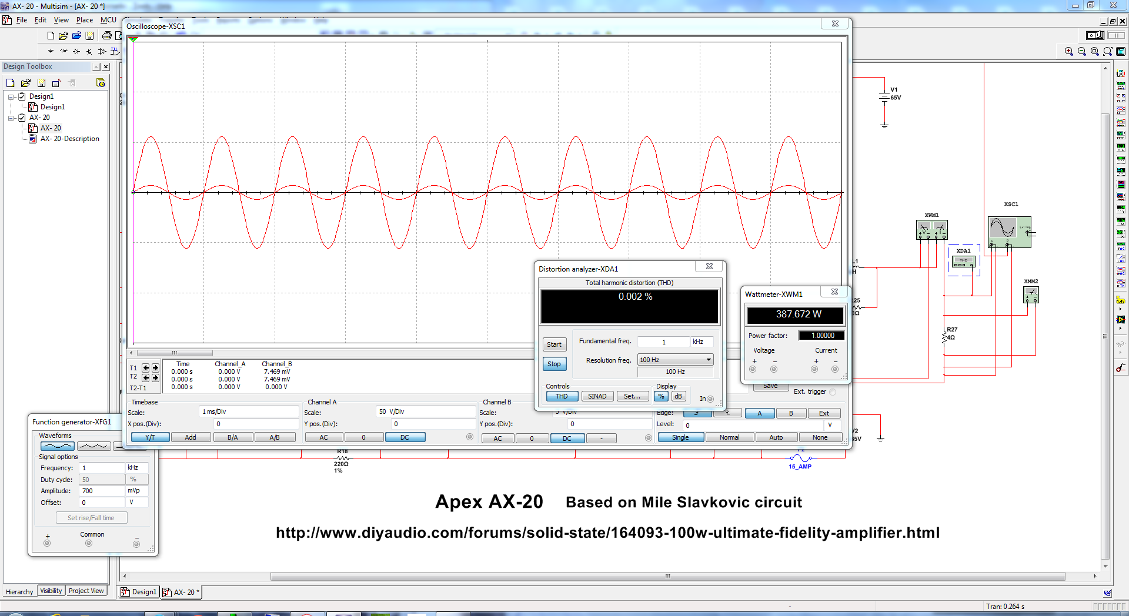The height and width of the screenshot is (616, 1129).
Task: Click Open folder icon in Design Toolbox
Action: 26,83
